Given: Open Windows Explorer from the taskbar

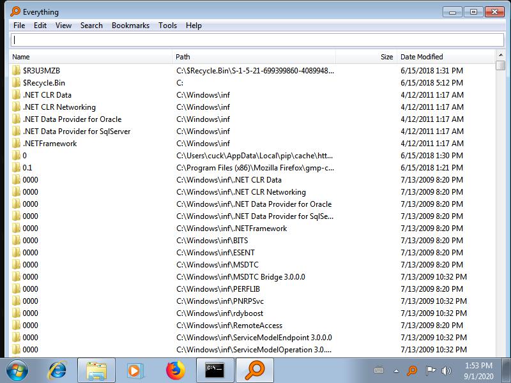Looking at the screenshot, I should (x=96, y=371).
